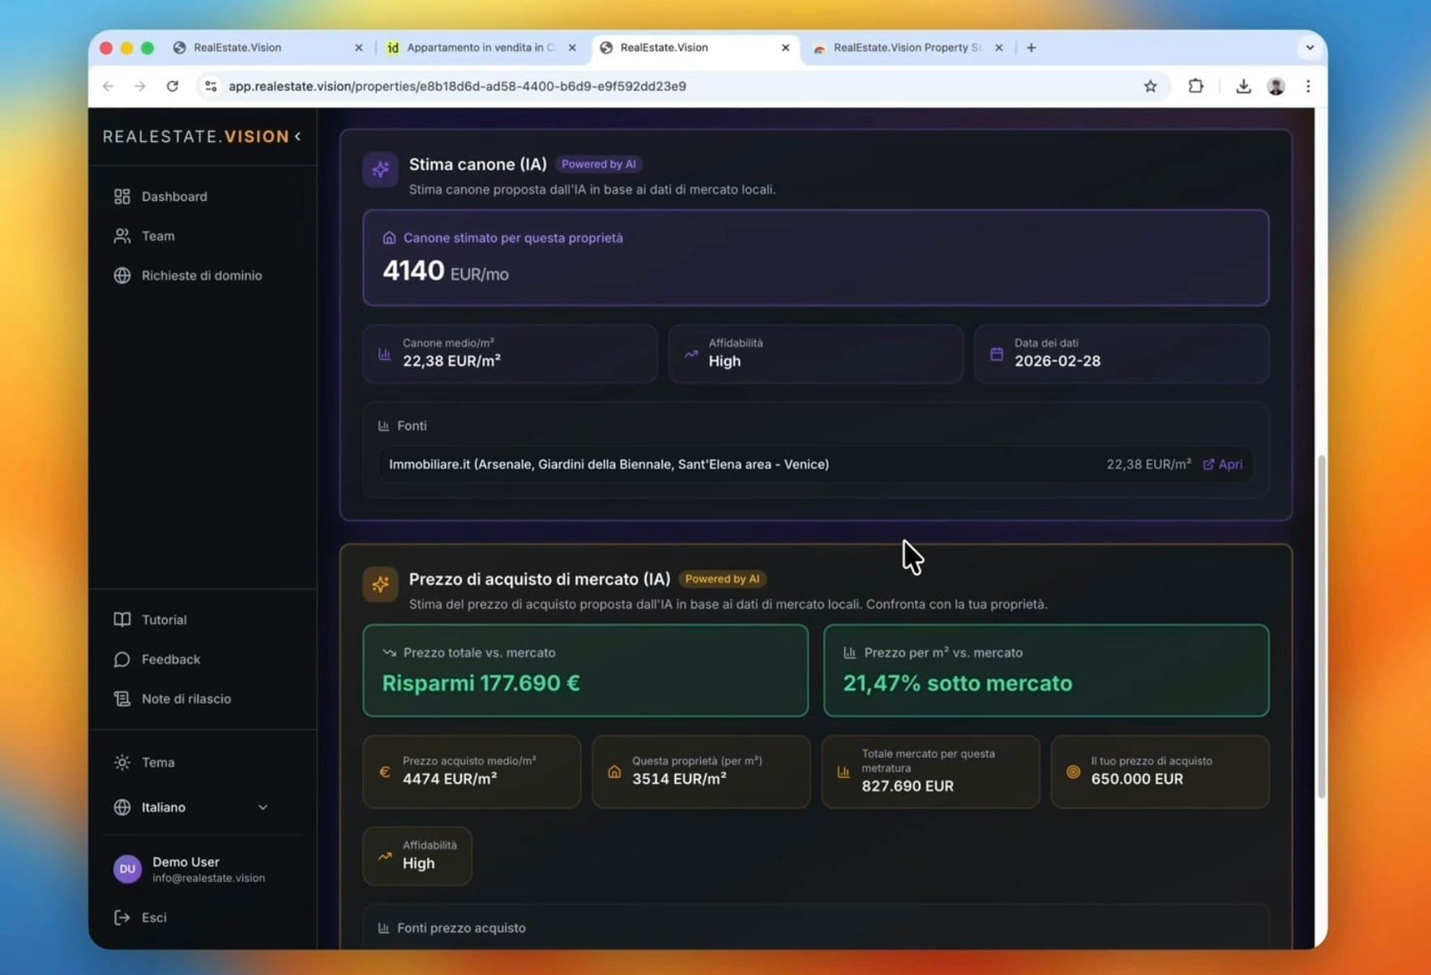Image resolution: width=1431 pixels, height=975 pixels.
Task: Open the browser tab search dropdown arrow
Action: 1310,47
